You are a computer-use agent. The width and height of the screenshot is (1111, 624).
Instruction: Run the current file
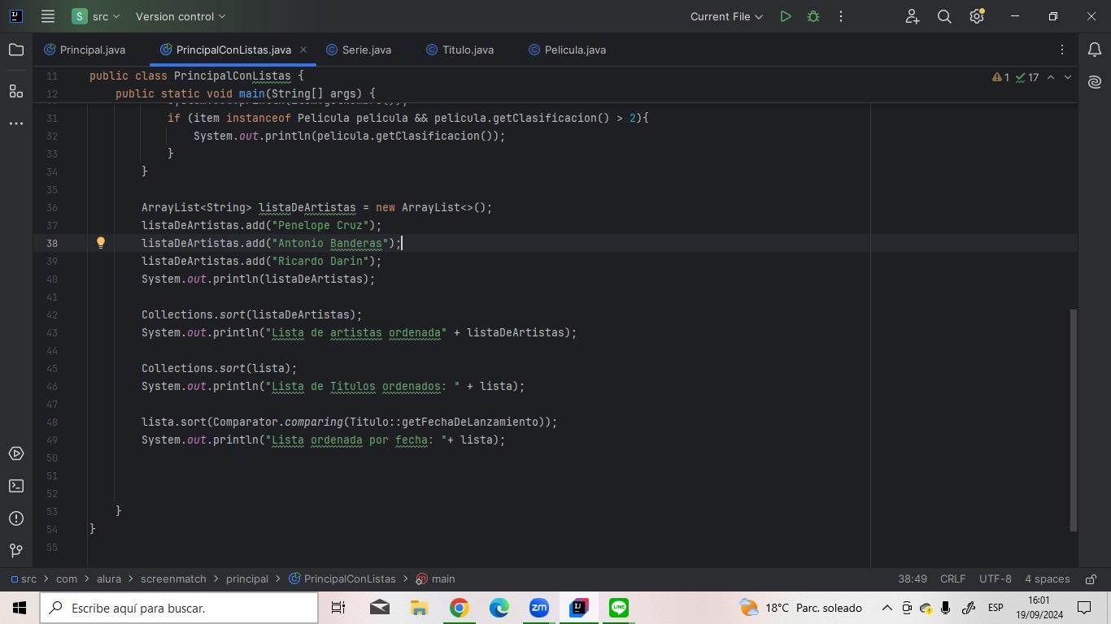click(786, 16)
